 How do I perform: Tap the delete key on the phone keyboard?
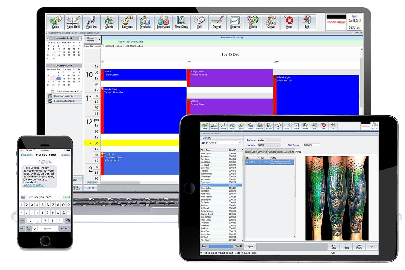(68, 221)
